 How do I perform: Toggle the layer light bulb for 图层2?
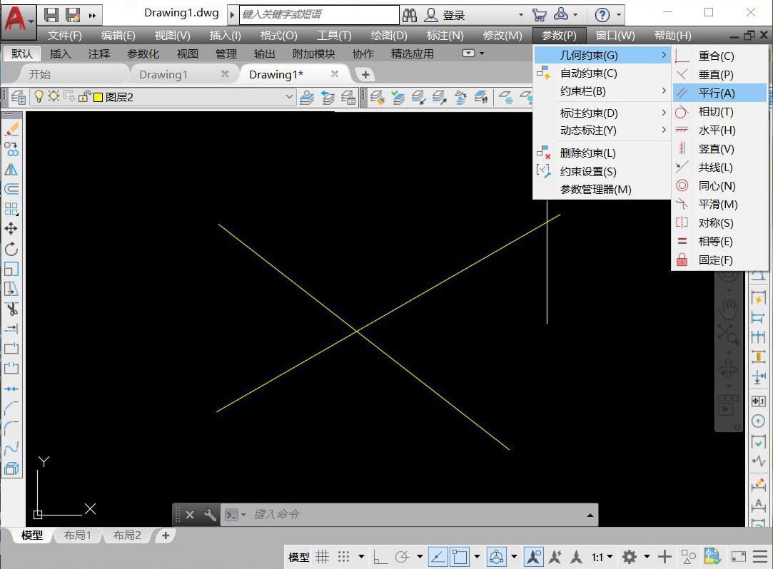click(39, 96)
